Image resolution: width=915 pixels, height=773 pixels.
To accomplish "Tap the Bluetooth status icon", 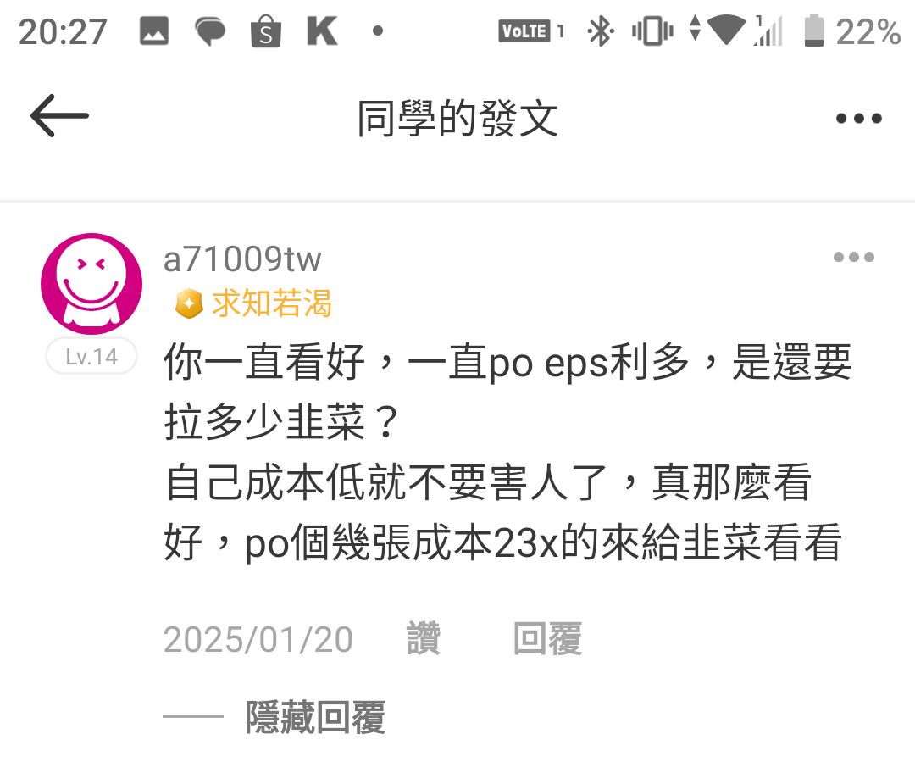I will click(601, 31).
